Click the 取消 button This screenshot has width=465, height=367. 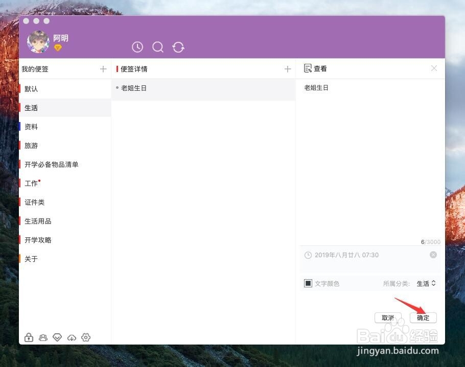pos(388,318)
